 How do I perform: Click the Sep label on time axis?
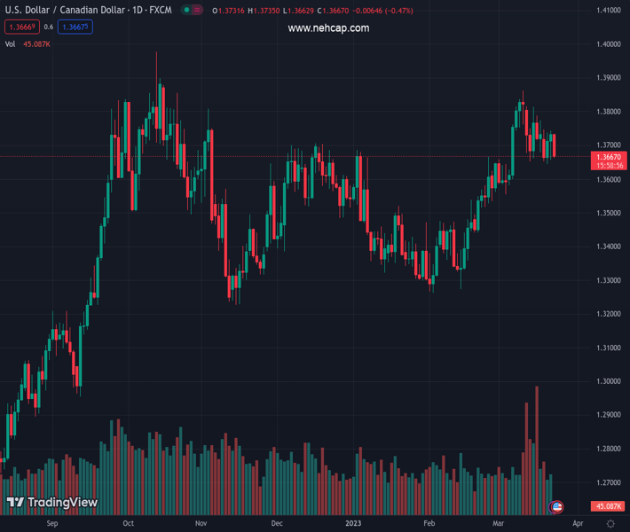[x=52, y=523]
